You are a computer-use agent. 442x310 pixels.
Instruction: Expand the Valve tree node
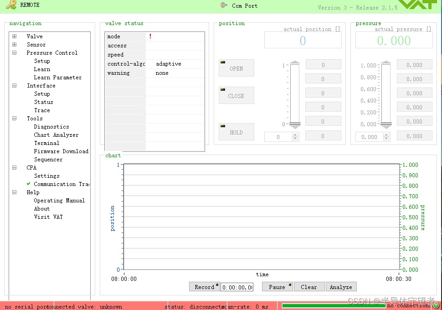[15, 36]
